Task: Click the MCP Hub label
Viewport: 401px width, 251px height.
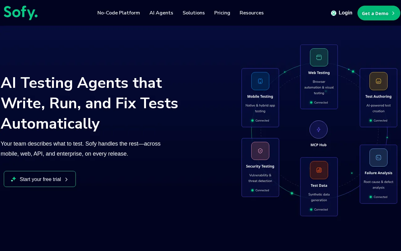Action: pyautogui.click(x=319, y=145)
